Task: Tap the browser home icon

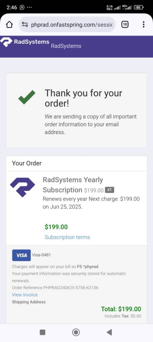Action: tap(9, 25)
